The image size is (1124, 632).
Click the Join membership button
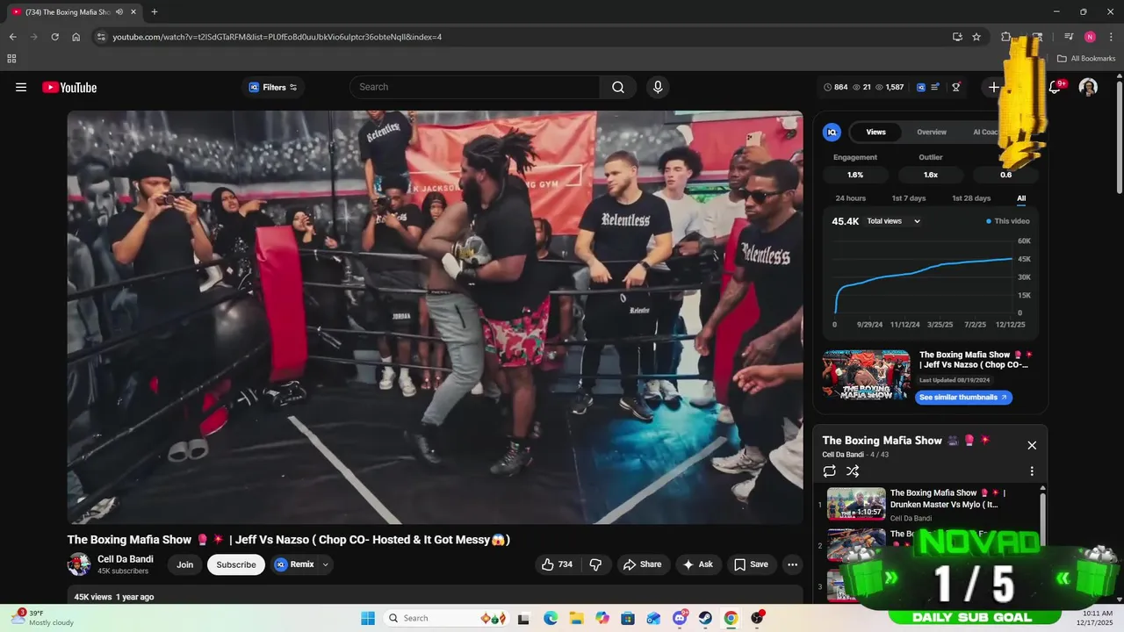pyautogui.click(x=184, y=564)
